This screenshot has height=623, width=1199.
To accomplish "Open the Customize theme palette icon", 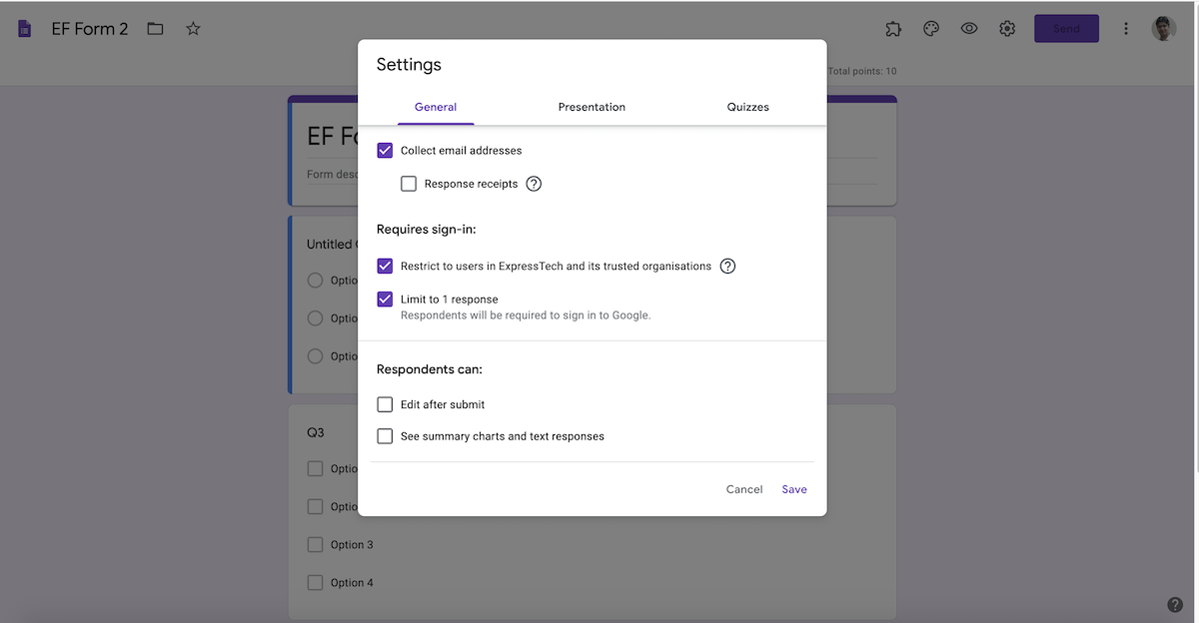I will (x=930, y=28).
